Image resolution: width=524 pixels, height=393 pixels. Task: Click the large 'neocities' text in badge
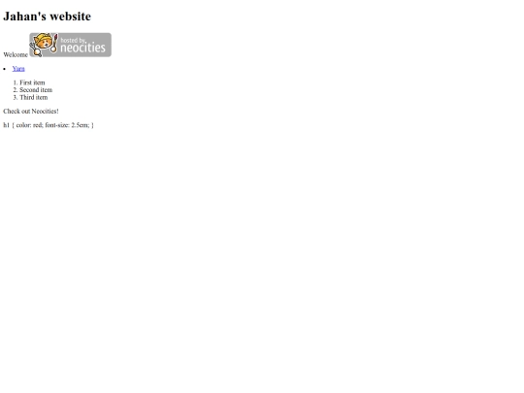point(82,48)
